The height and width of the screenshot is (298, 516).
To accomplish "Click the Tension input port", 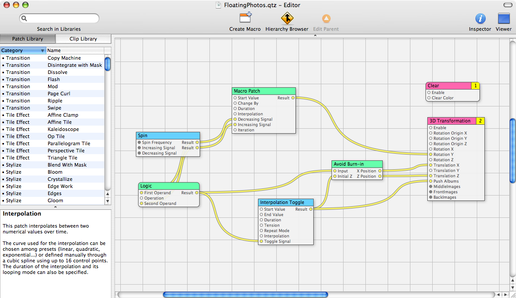I will 261,225.
